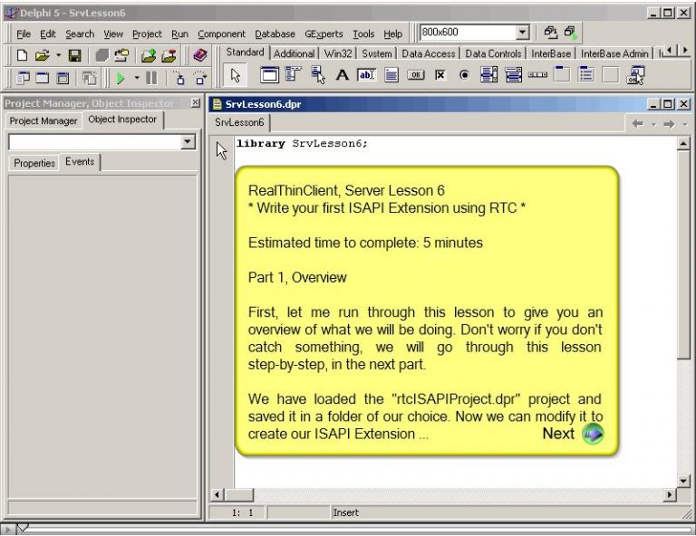696x536 pixels.
Task: Select the ActionList component icon
Action: click(635, 75)
